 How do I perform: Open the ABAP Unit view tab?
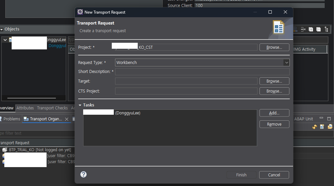click(x=303, y=119)
